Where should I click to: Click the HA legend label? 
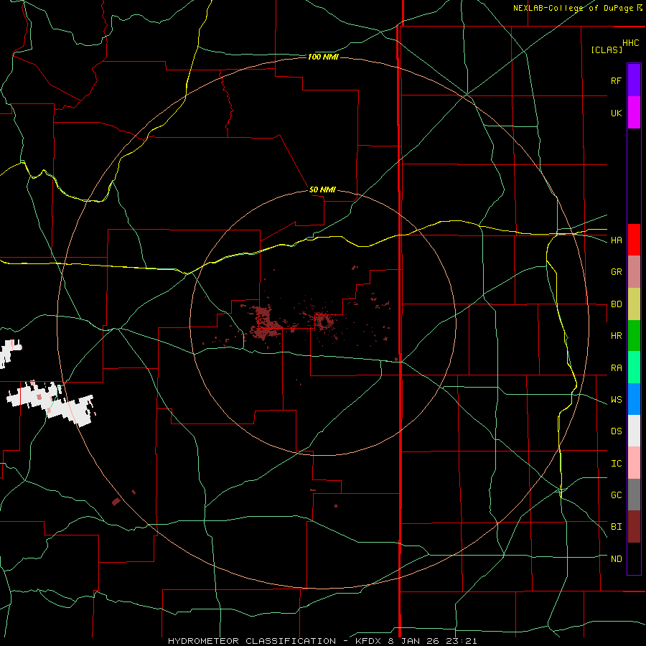[x=616, y=240]
